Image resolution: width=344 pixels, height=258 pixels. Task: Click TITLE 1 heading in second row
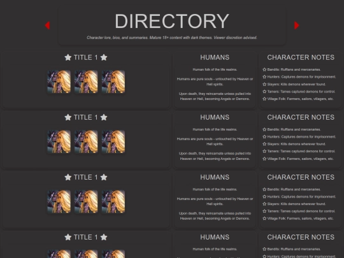(x=85, y=117)
